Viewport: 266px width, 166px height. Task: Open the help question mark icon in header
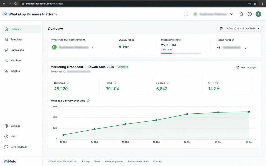(x=250, y=14)
